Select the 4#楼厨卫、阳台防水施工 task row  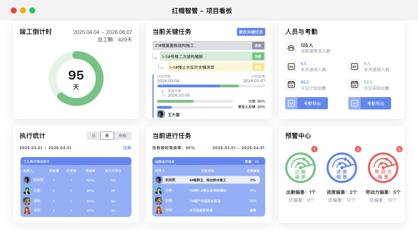(207, 180)
